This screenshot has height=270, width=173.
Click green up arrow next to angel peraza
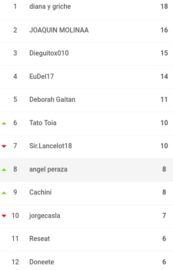pos(4,170)
